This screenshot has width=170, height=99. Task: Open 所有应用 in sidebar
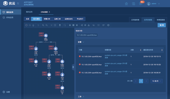tap(11, 17)
